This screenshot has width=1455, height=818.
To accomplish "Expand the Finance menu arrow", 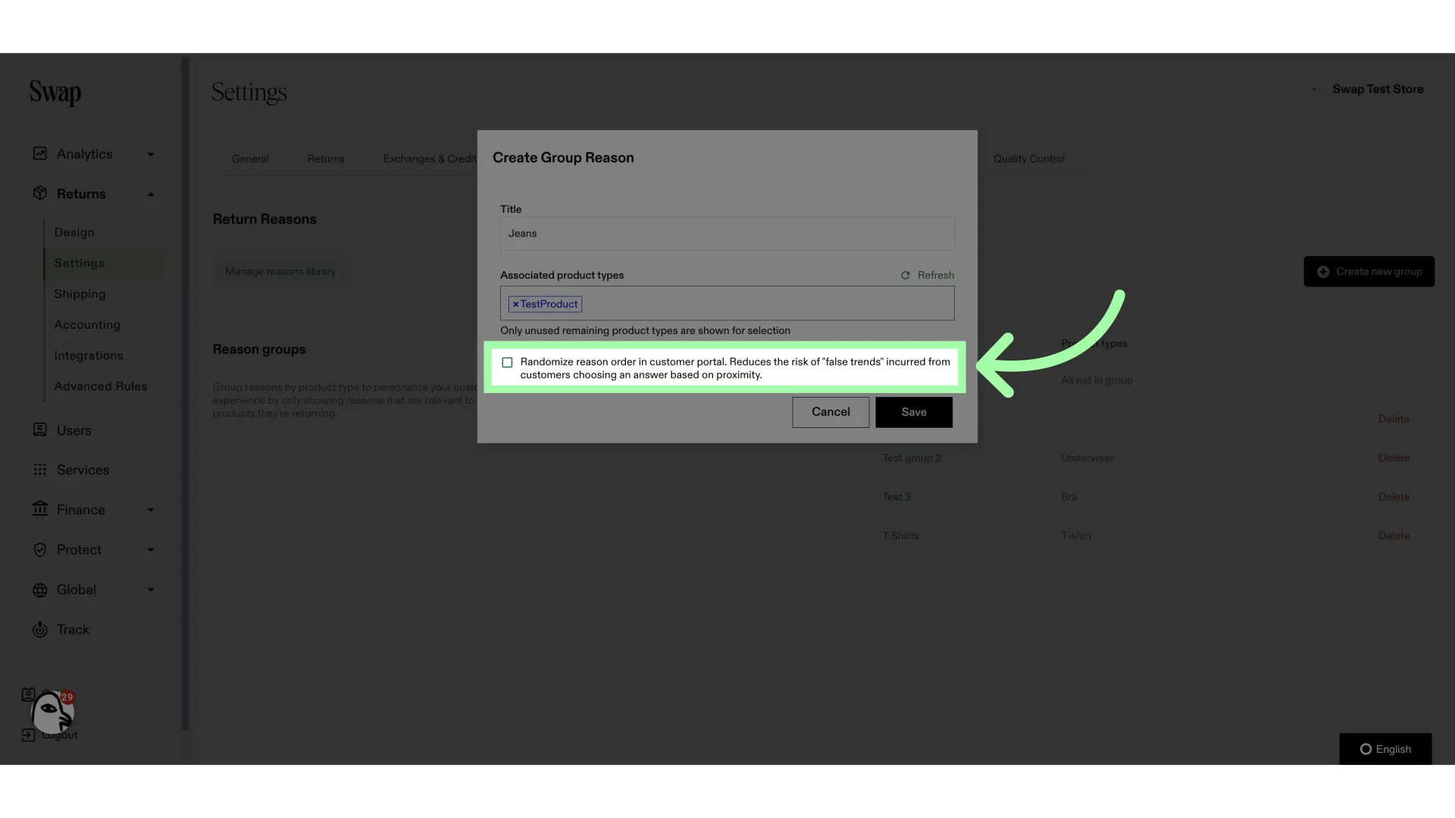I will coord(151,510).
